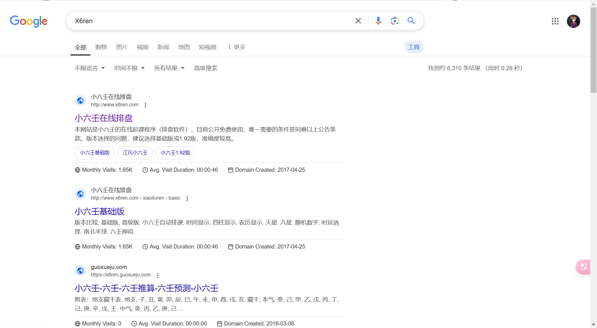Viewport: 597px width, 328px height.
Task: Click Domain Created calendar icon under first result
Action: (231, 170)
